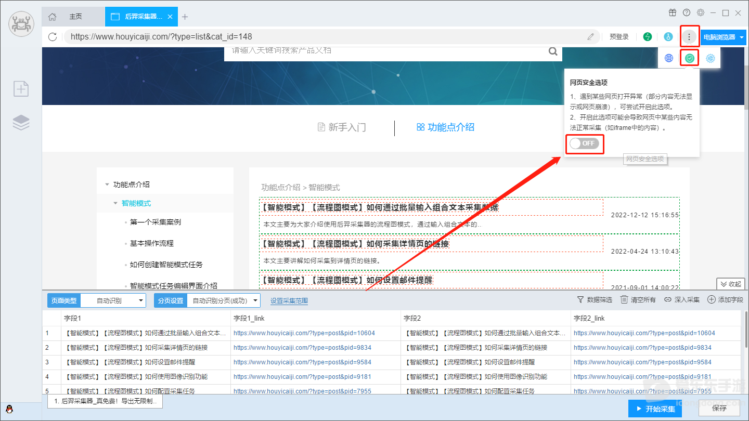This screenshot has width=749, height=421.
Task: Click the search magnifier icon
Action: [x=553, y=51]
